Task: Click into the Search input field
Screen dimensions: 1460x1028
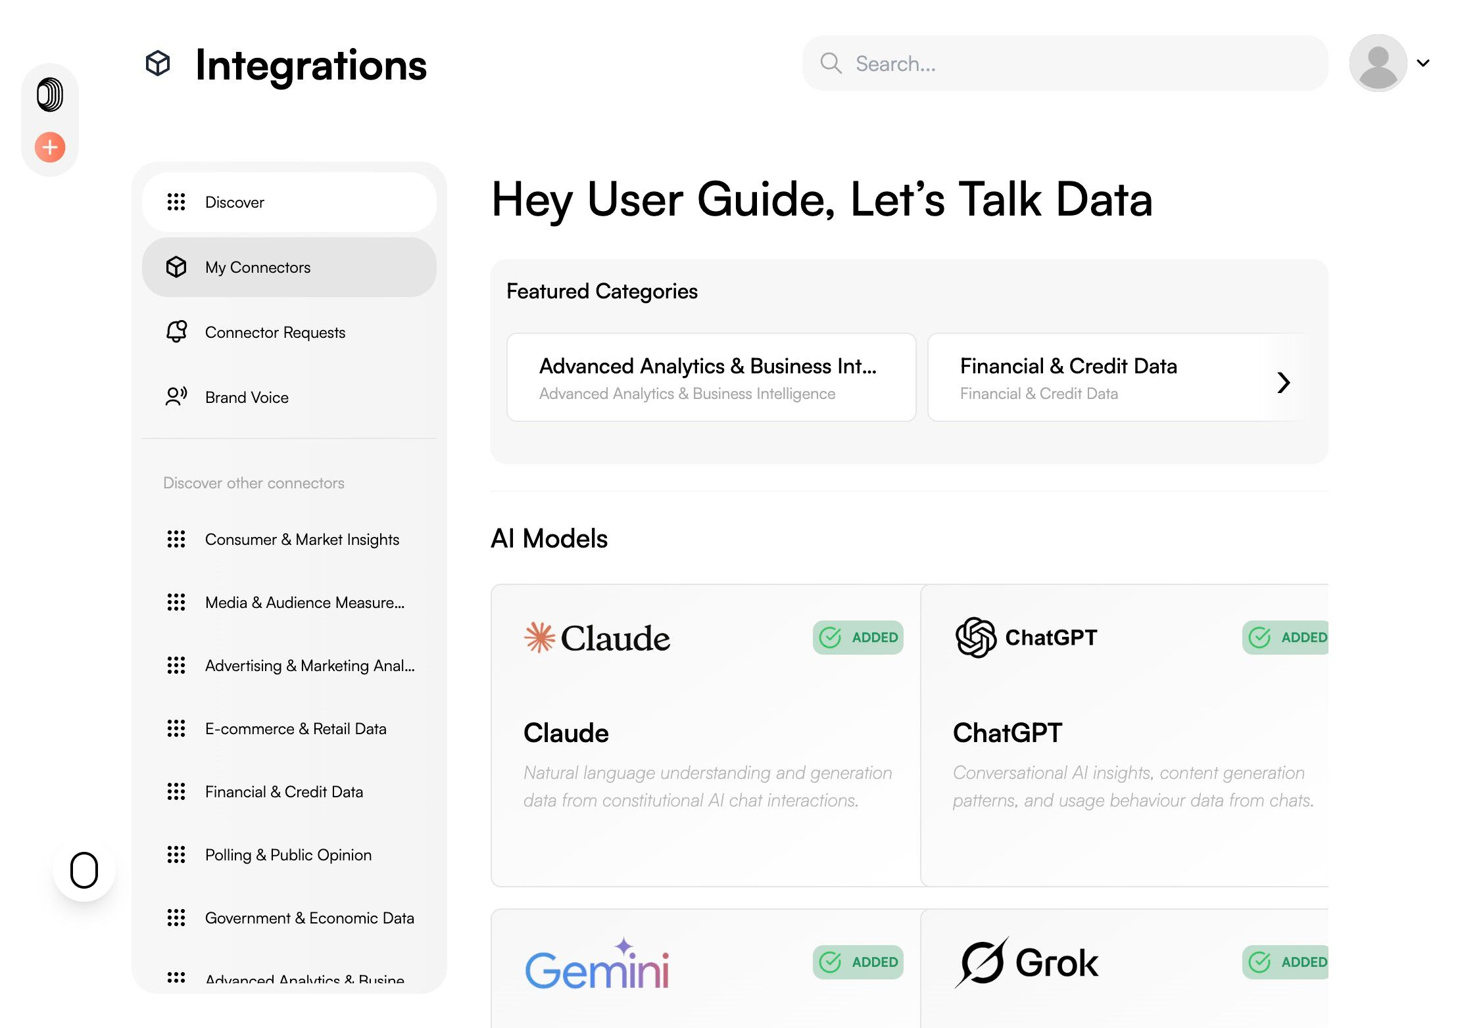Action: coord(1079,64)
